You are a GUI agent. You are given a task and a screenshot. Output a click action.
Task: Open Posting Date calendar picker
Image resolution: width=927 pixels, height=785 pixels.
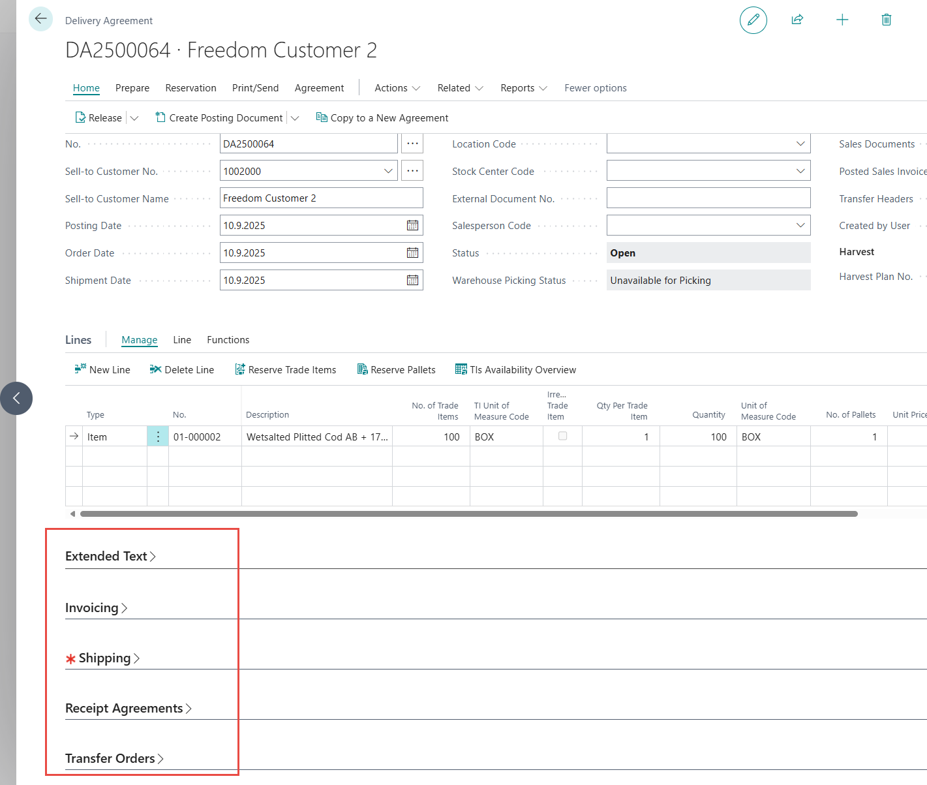[412, 226]
